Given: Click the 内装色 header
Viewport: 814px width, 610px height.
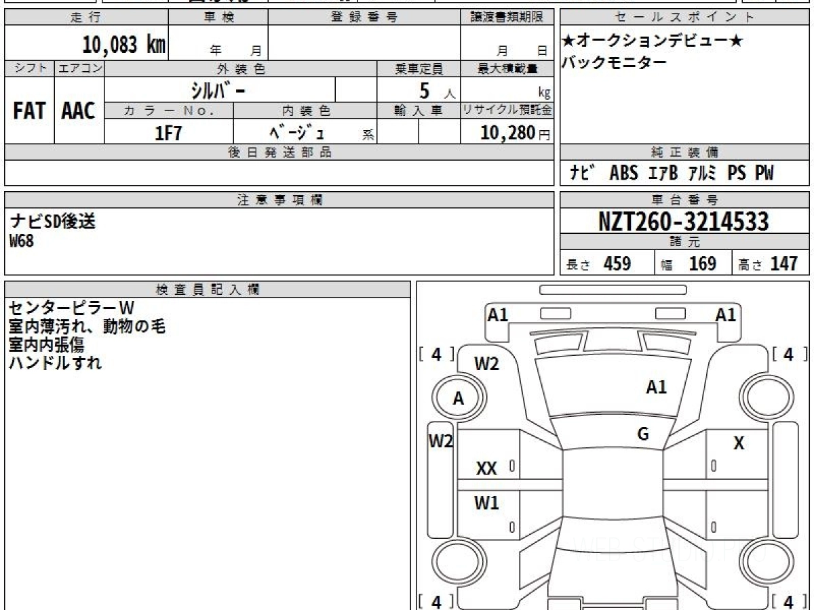Looking at the screenshot, I should pyautogui.click(x=306, y=110).
